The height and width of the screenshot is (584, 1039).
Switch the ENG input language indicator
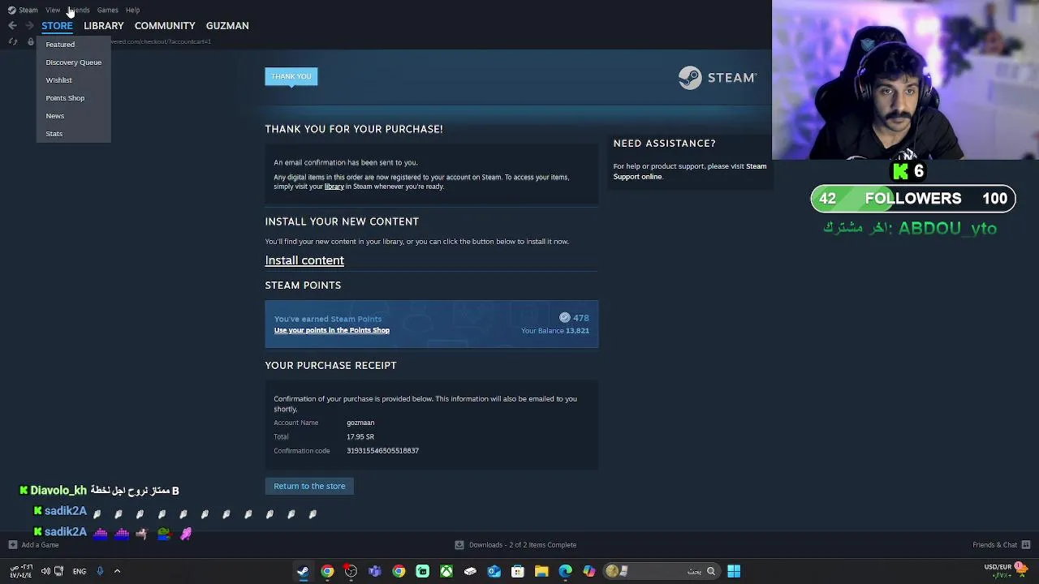(80, 571)
